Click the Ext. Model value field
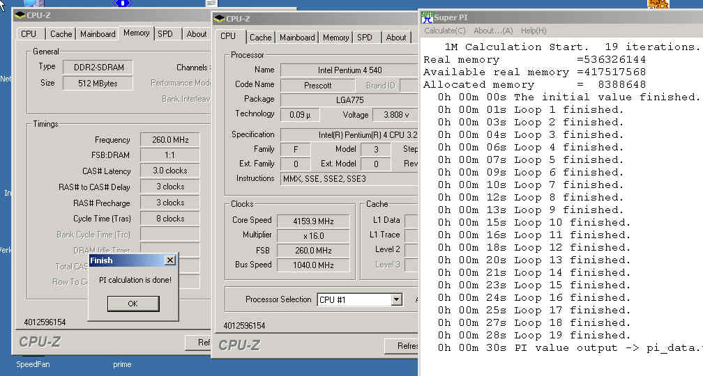This screenshot has height=376, width=703. [376, 164]
